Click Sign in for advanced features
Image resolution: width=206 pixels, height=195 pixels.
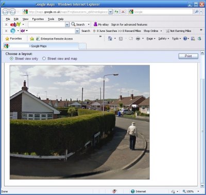pyautogui.click(x=129, y=25)
